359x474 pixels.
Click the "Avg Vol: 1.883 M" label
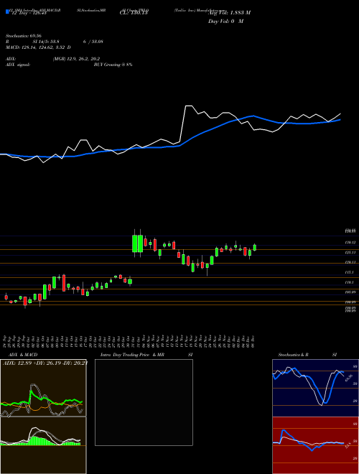click(x=229, y=13)
